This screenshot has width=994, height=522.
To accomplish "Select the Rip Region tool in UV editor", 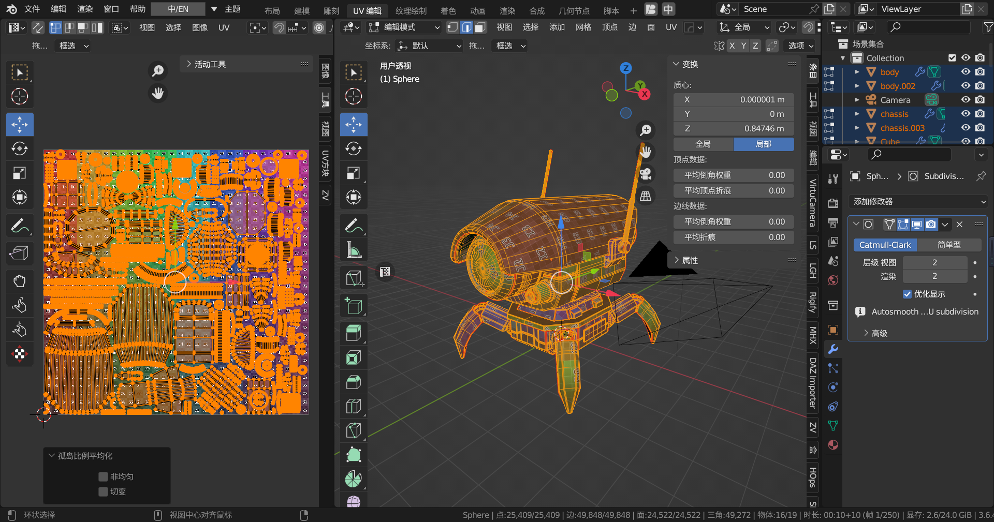I will (x=20, y=253).
